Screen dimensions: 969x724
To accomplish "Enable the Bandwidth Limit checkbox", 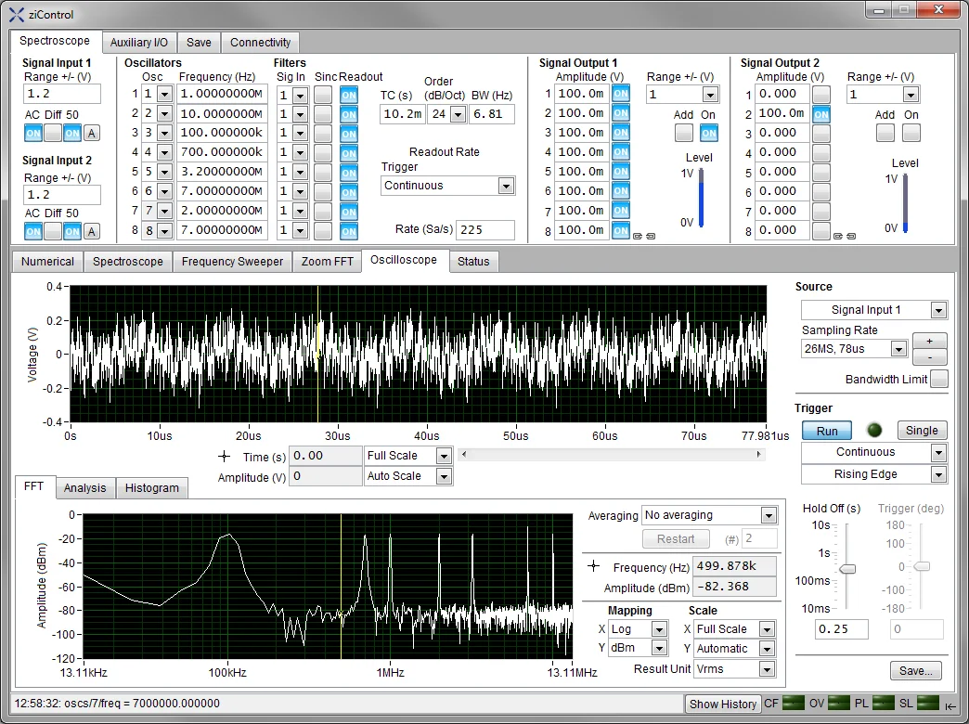I will pos(938,379).
